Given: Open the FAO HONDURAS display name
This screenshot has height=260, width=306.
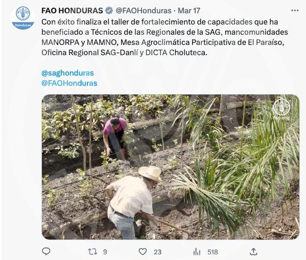Looking at the screenshot, I should coord(72,11).
